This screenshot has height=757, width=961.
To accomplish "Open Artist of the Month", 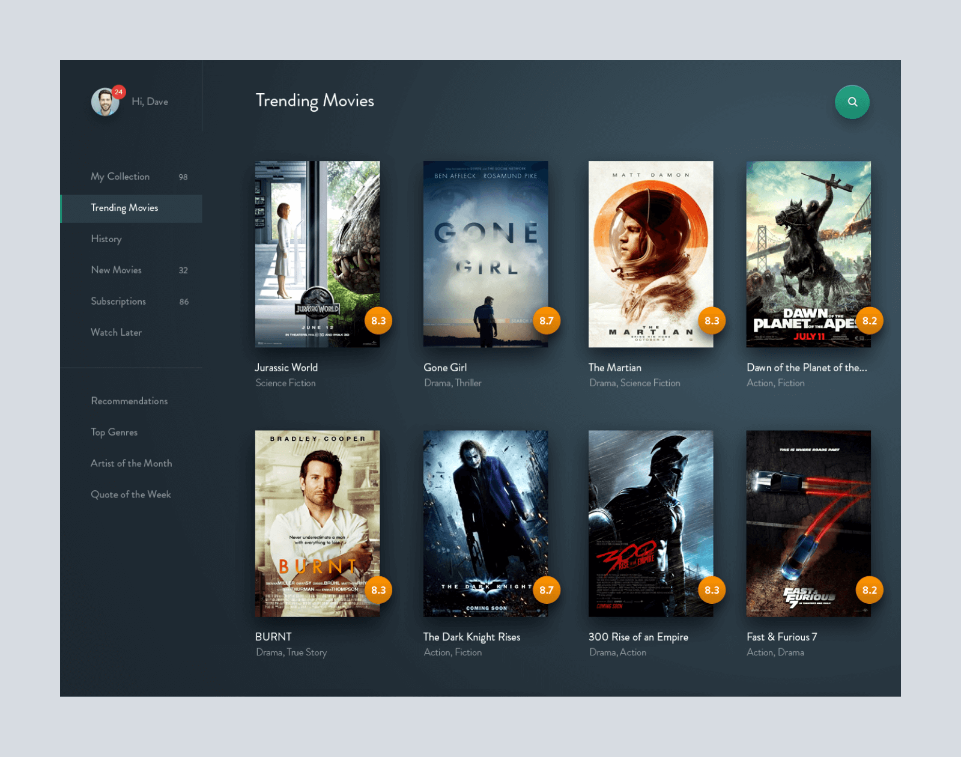I will [131, 464].
